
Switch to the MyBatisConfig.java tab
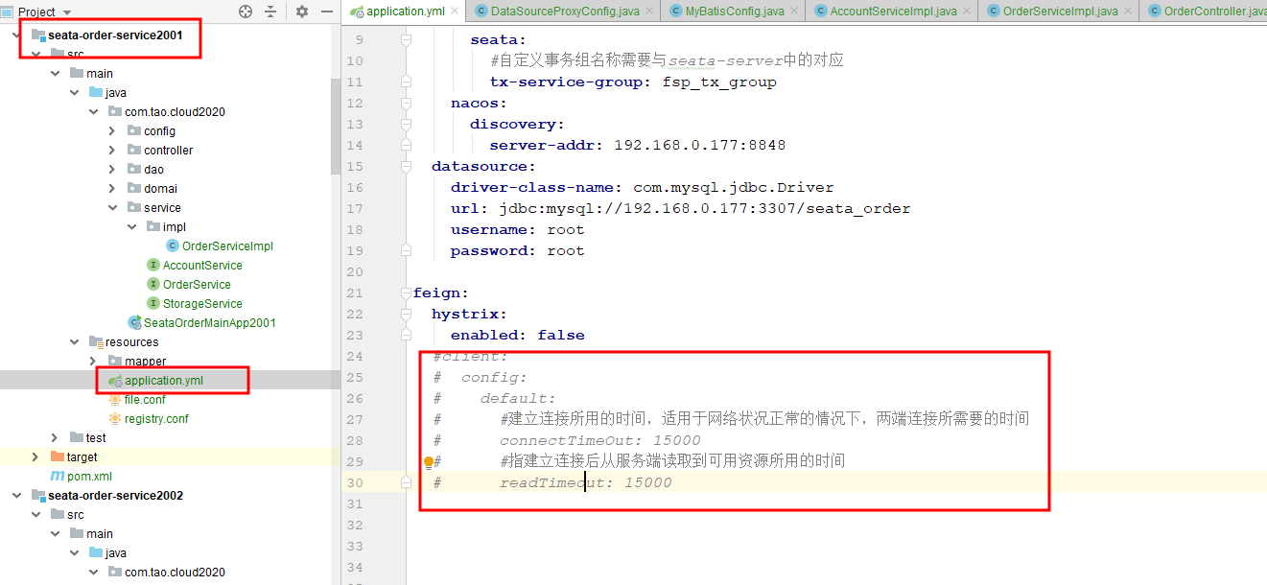[732, 11]
